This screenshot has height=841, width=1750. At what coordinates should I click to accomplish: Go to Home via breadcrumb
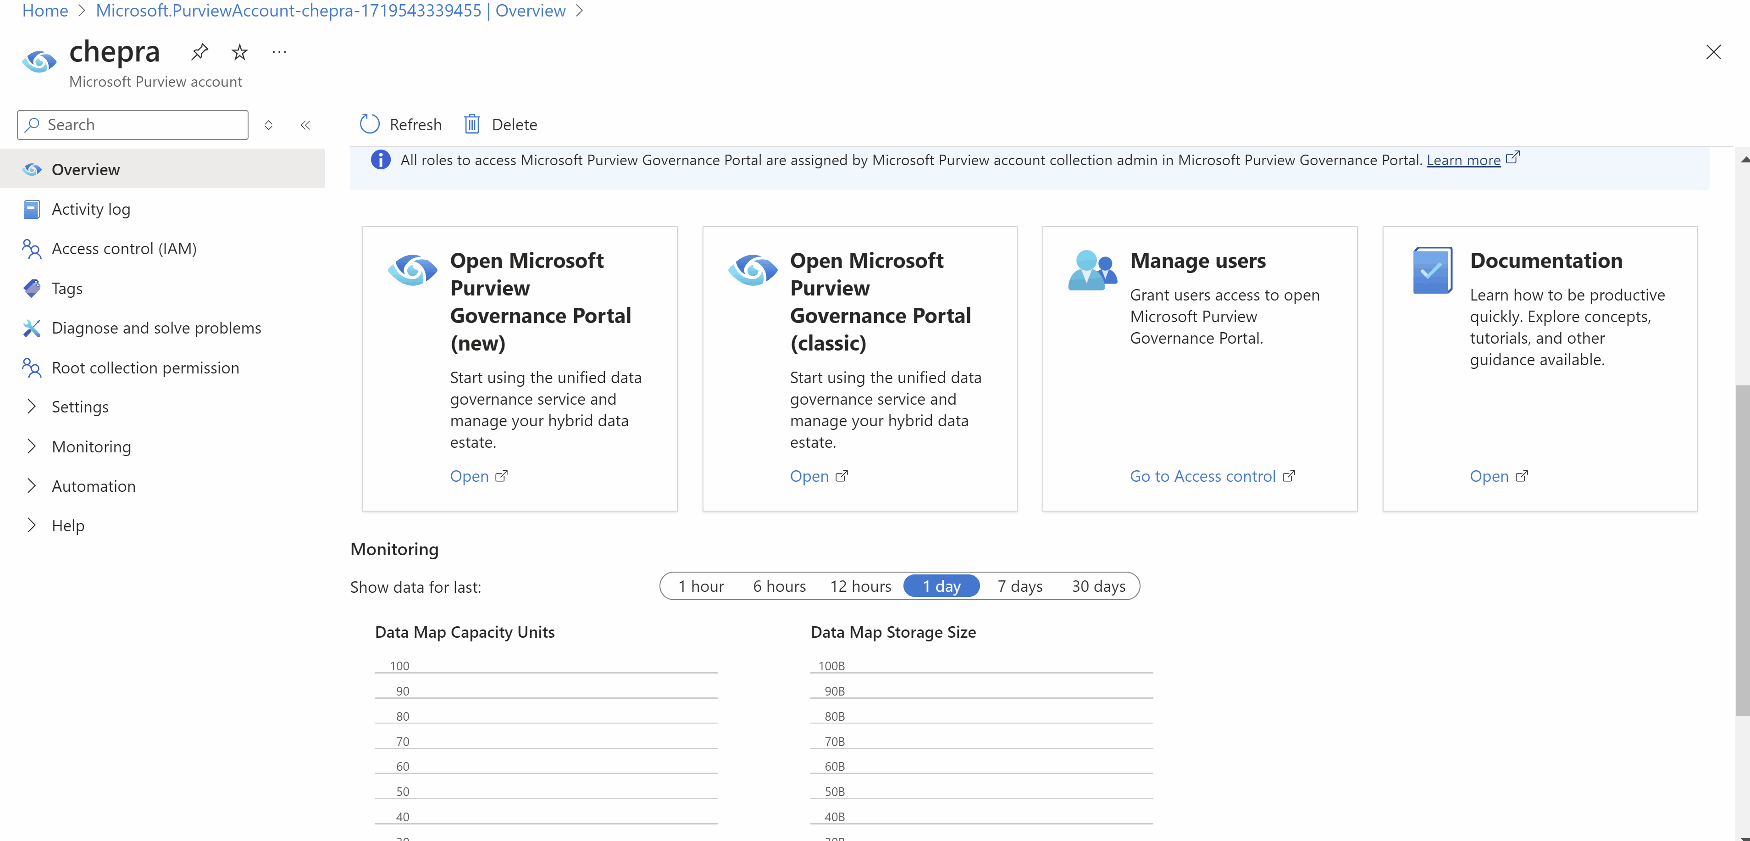(x=45, y=11)
